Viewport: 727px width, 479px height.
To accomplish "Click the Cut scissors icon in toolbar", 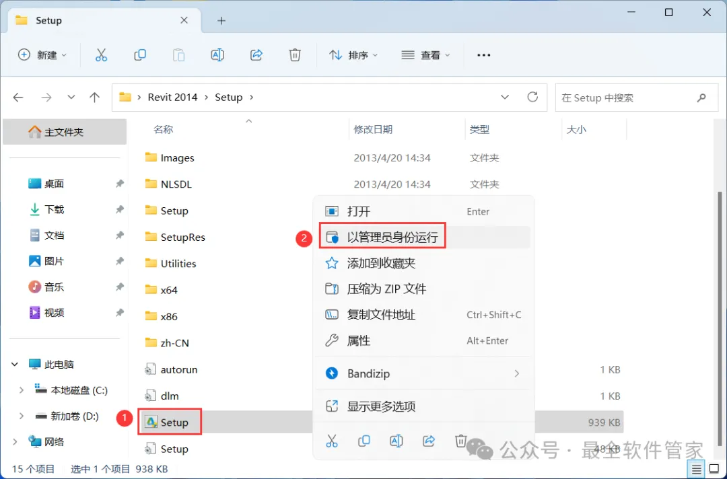I will click(x=101, y=55).
